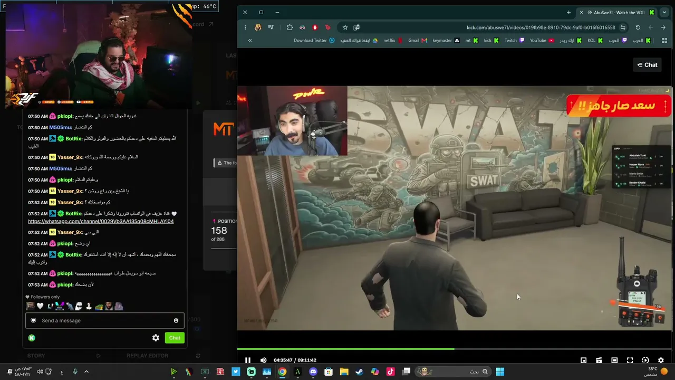
Task: Pick the white heart emote
Action: tap(40, 306)
